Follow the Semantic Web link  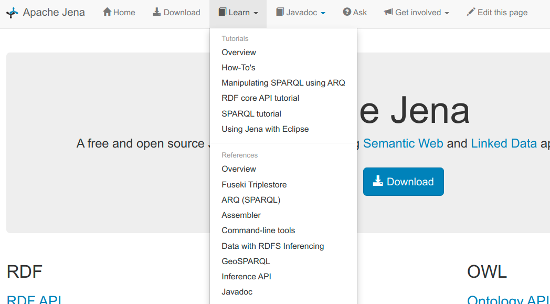[403, 143]
